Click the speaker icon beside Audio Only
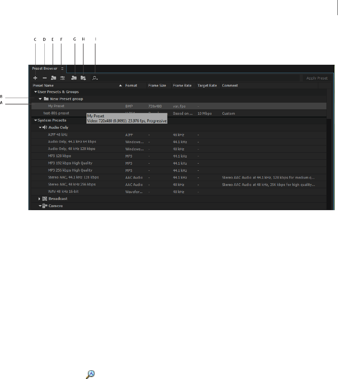Viewport: 338px width, 379px height. pyautogui.click(x=45, y=127)
